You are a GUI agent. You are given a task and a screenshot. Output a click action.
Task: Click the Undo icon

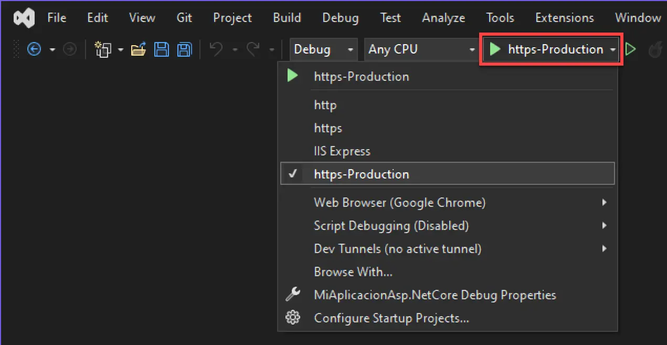click(215, 49)
